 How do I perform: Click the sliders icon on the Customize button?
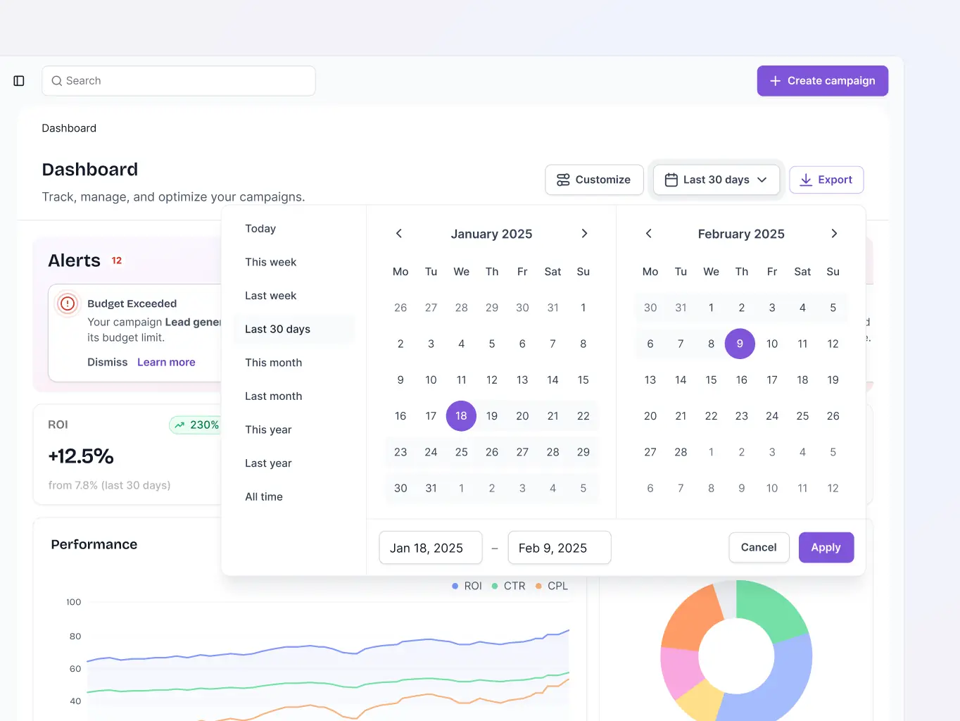coord(562,180)
